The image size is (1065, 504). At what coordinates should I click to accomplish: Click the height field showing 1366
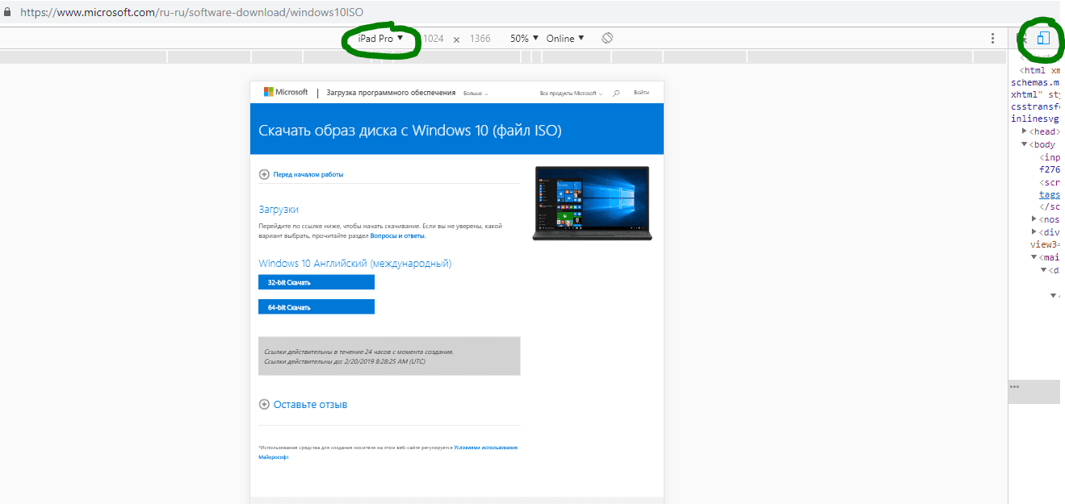[x=480, y=38]
